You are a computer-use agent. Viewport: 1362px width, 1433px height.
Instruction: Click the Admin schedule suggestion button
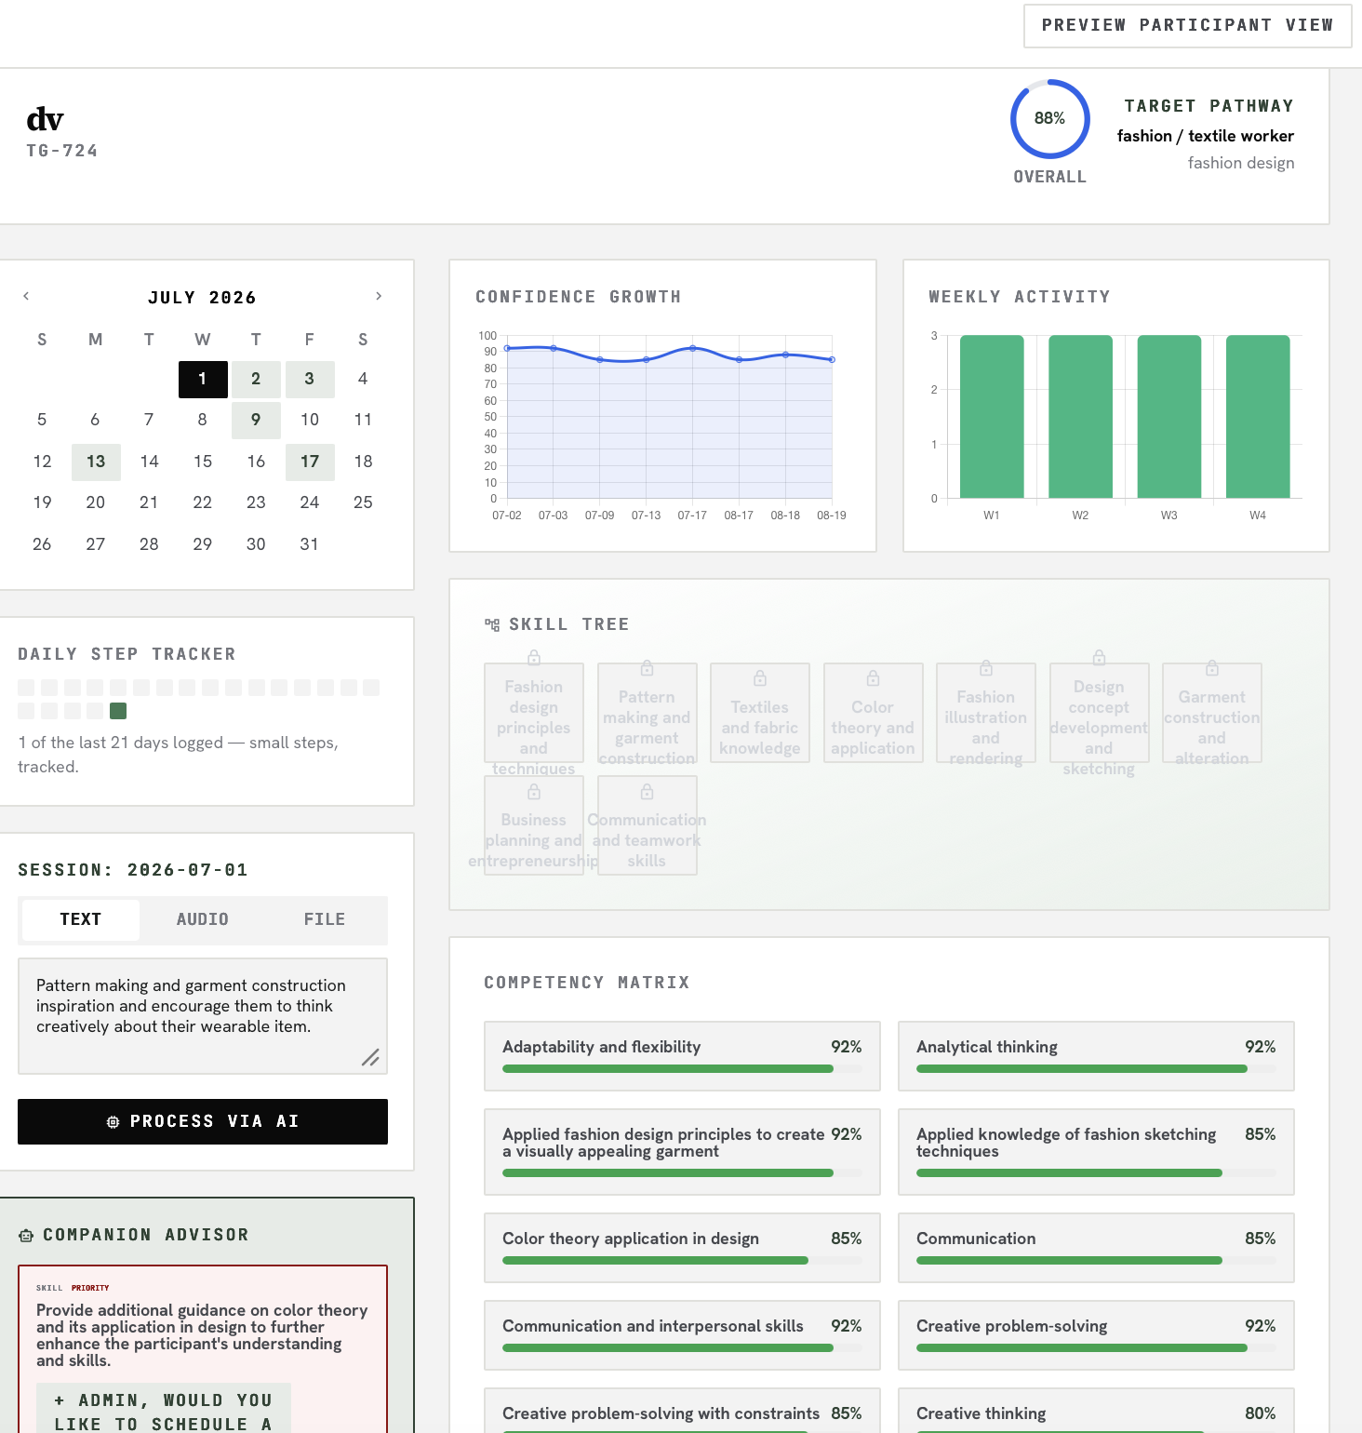click(x=164, y=1409)
